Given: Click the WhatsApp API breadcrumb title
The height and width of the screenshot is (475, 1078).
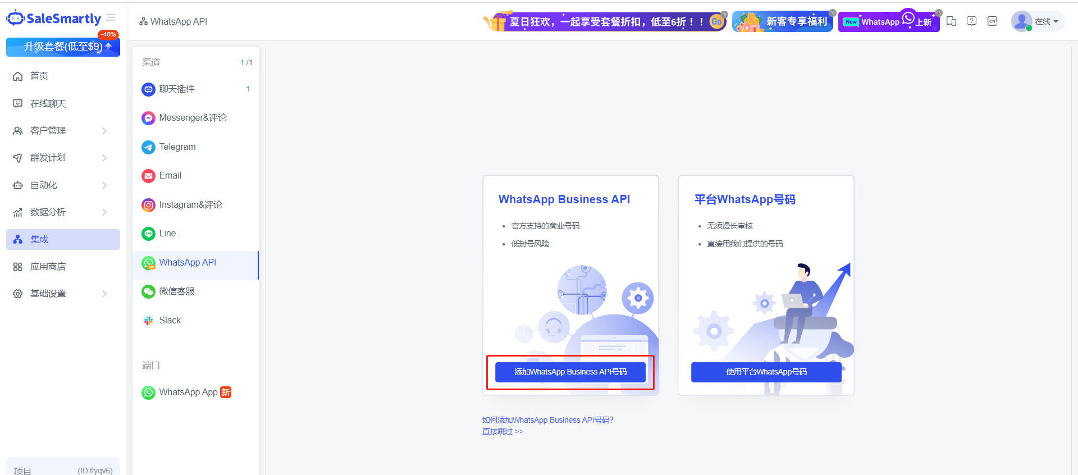Looking at the screenshot, I should pos(179,21).
